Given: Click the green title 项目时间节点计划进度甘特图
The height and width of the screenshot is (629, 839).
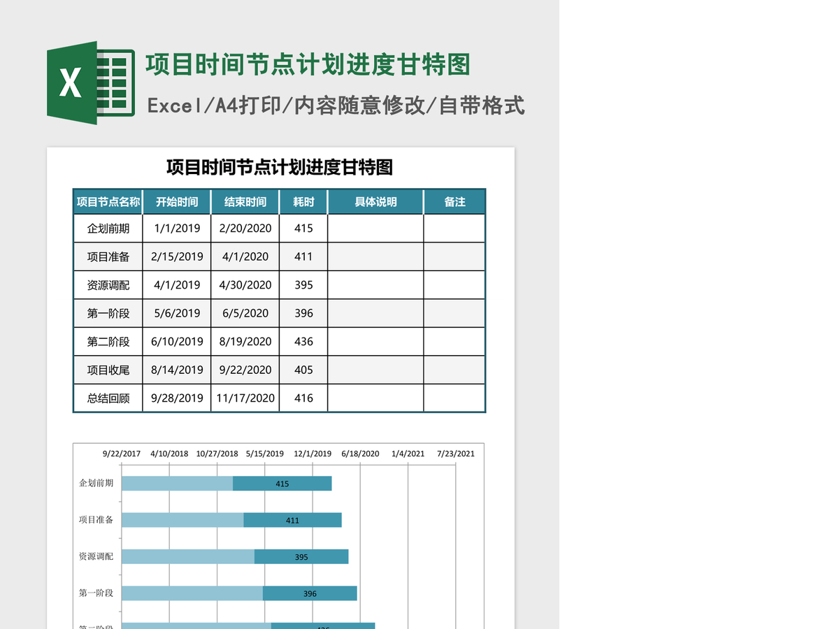Looking at the screenshot, I should point(308,64).
